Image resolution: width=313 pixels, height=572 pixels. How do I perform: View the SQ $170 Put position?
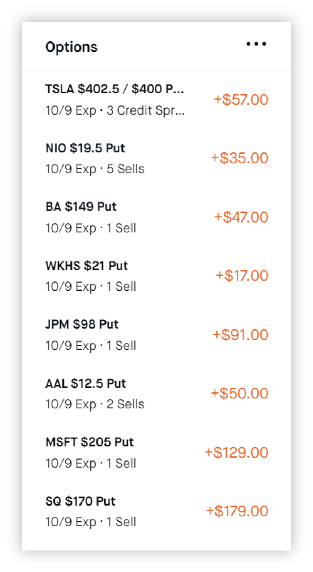coord(81,501)
